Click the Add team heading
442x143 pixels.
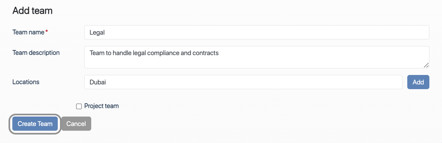tap(32, 11)
